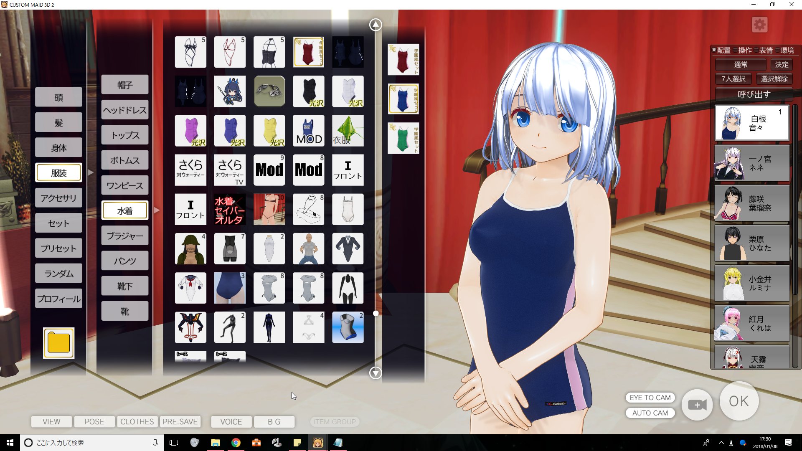Click the 選択解除 button
The image size is (802, 451).
coord(774,79)
